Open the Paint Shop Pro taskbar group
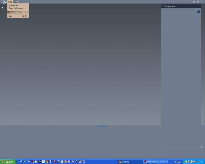The width and height of the screenshot is (205, 164). [x=155, y=162]
